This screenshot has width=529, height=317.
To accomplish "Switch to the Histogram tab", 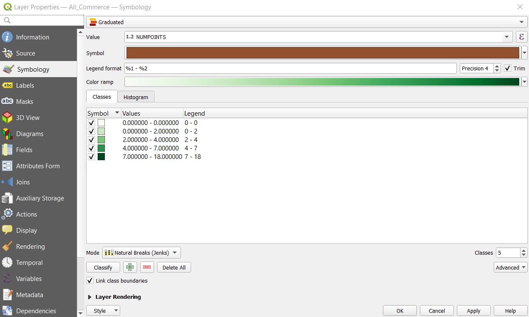I will click(135, 97).
